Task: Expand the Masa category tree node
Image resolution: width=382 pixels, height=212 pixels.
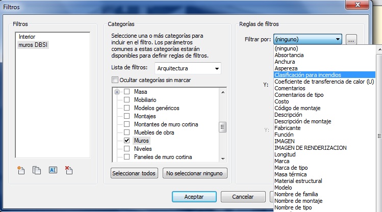Action: point(117,92)
